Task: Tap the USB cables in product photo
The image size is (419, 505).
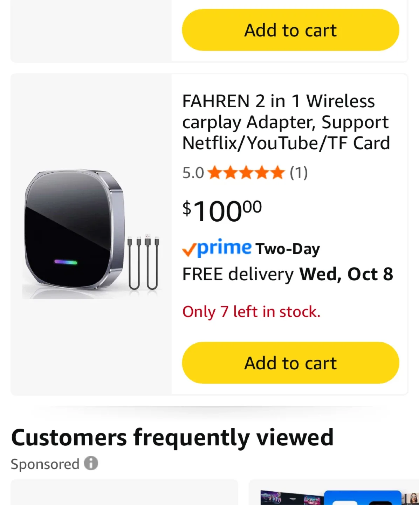Action: [144, 261]
